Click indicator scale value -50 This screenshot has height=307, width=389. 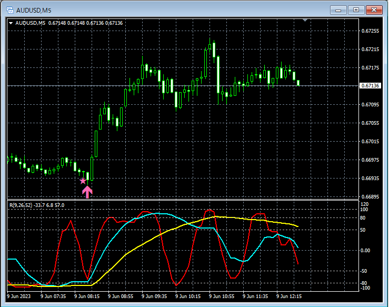[x=363, y=271]
